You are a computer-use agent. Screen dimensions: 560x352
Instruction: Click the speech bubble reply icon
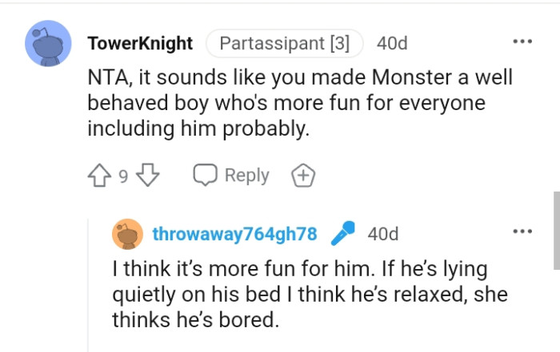pos(207,176)
